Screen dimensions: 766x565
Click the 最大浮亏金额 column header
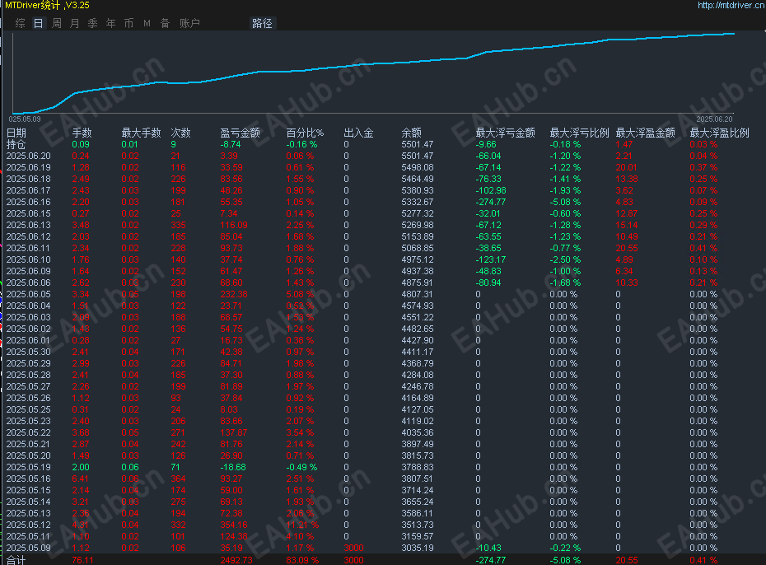coord(505,133)
